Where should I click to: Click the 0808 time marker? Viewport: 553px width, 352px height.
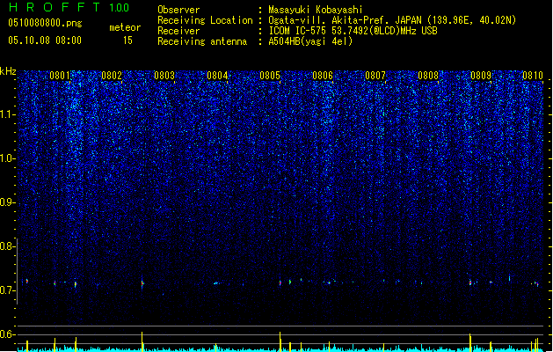[428, 76]
